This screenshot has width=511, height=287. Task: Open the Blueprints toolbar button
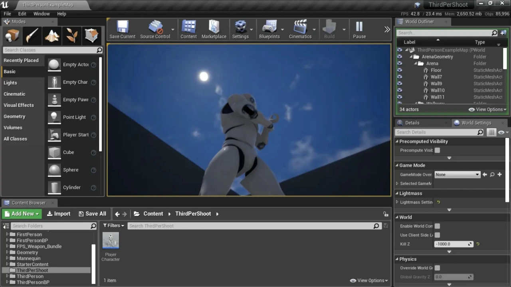(269, 30)
